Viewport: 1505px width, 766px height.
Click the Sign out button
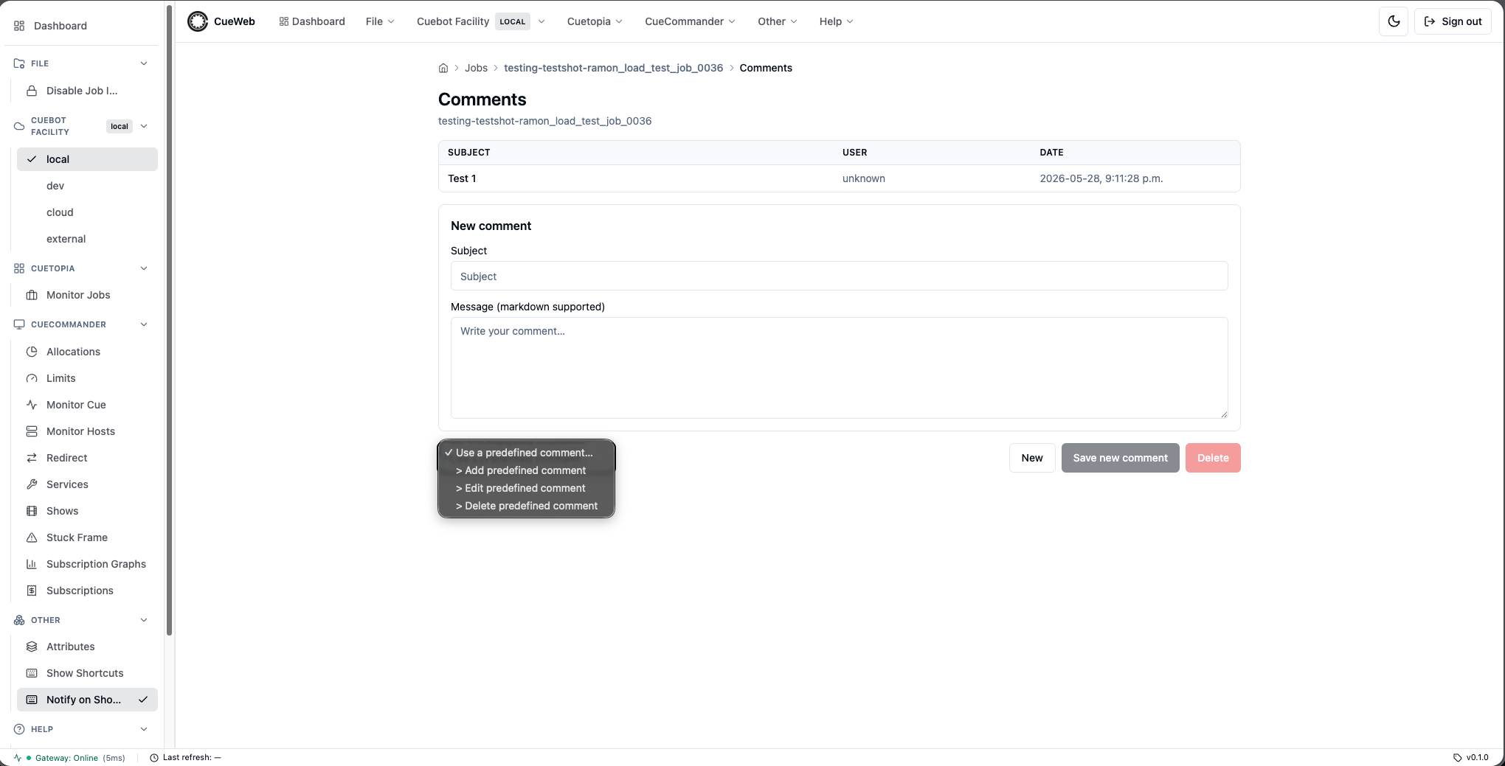pyautogui.click(x=1453, y=21)
